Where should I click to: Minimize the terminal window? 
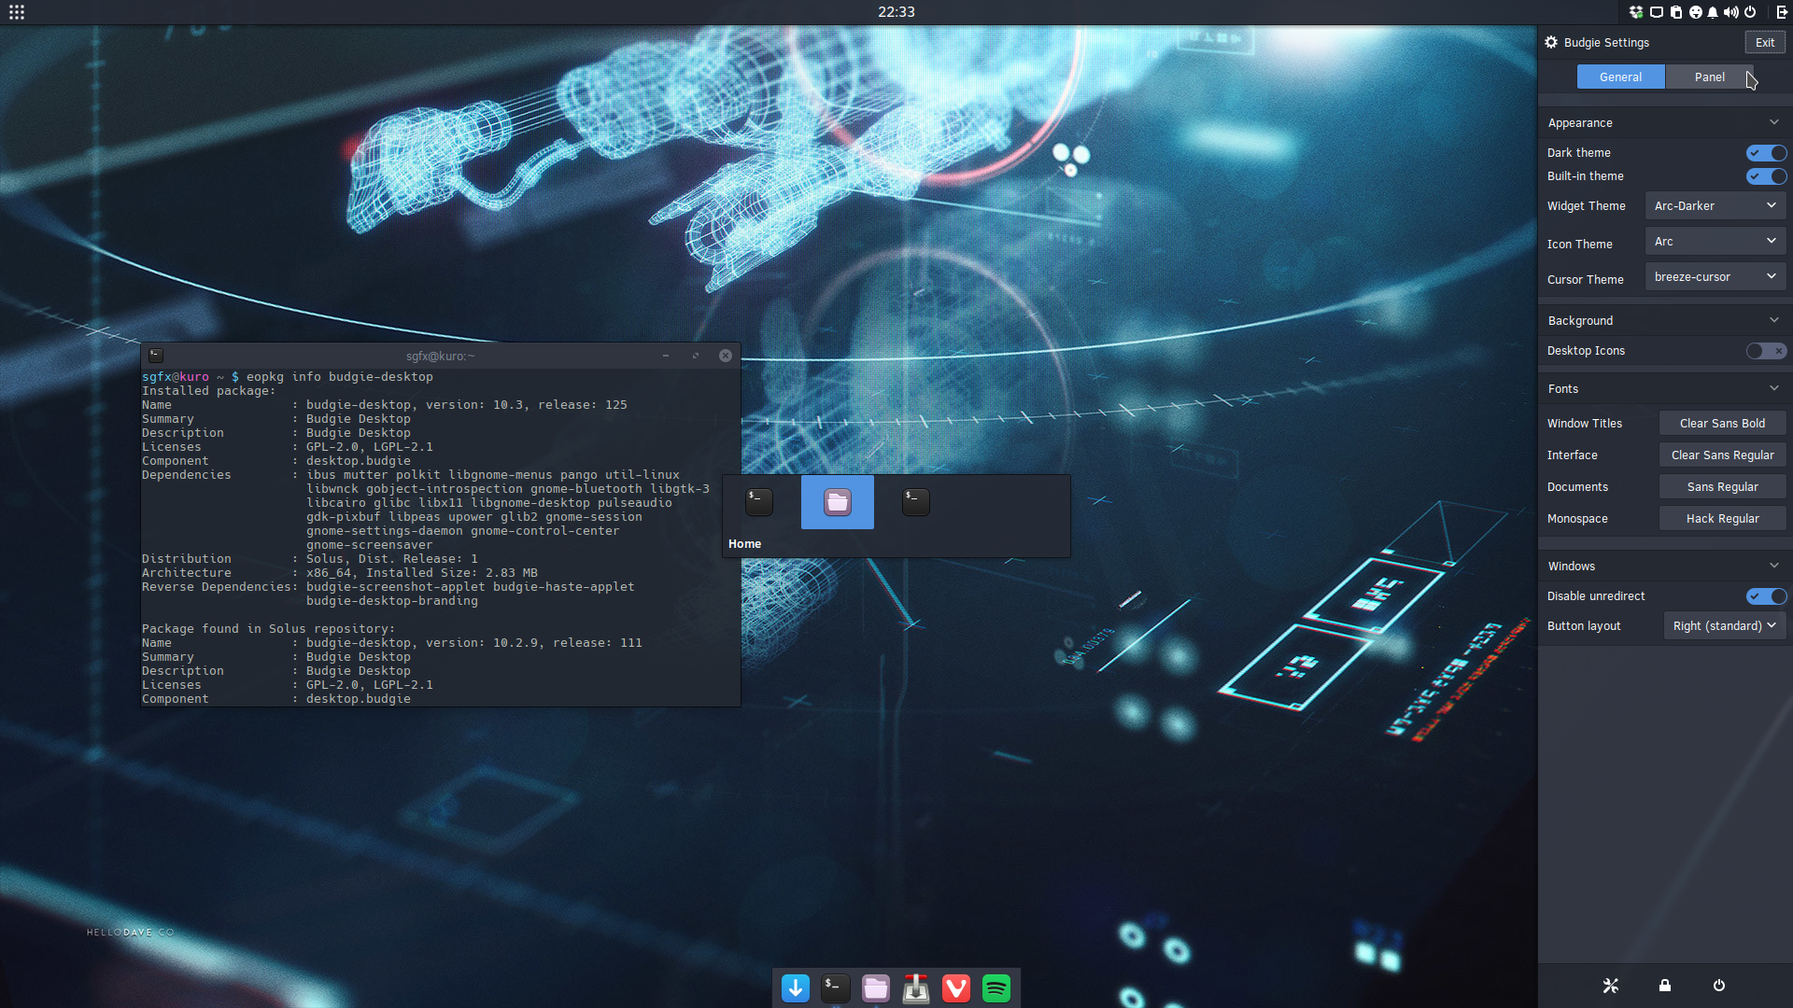666,356
